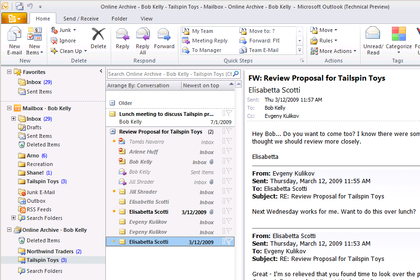Apply the My Team quick step

197,31
